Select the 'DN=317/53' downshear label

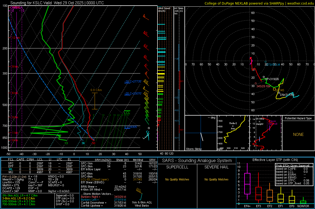point(287,95)
